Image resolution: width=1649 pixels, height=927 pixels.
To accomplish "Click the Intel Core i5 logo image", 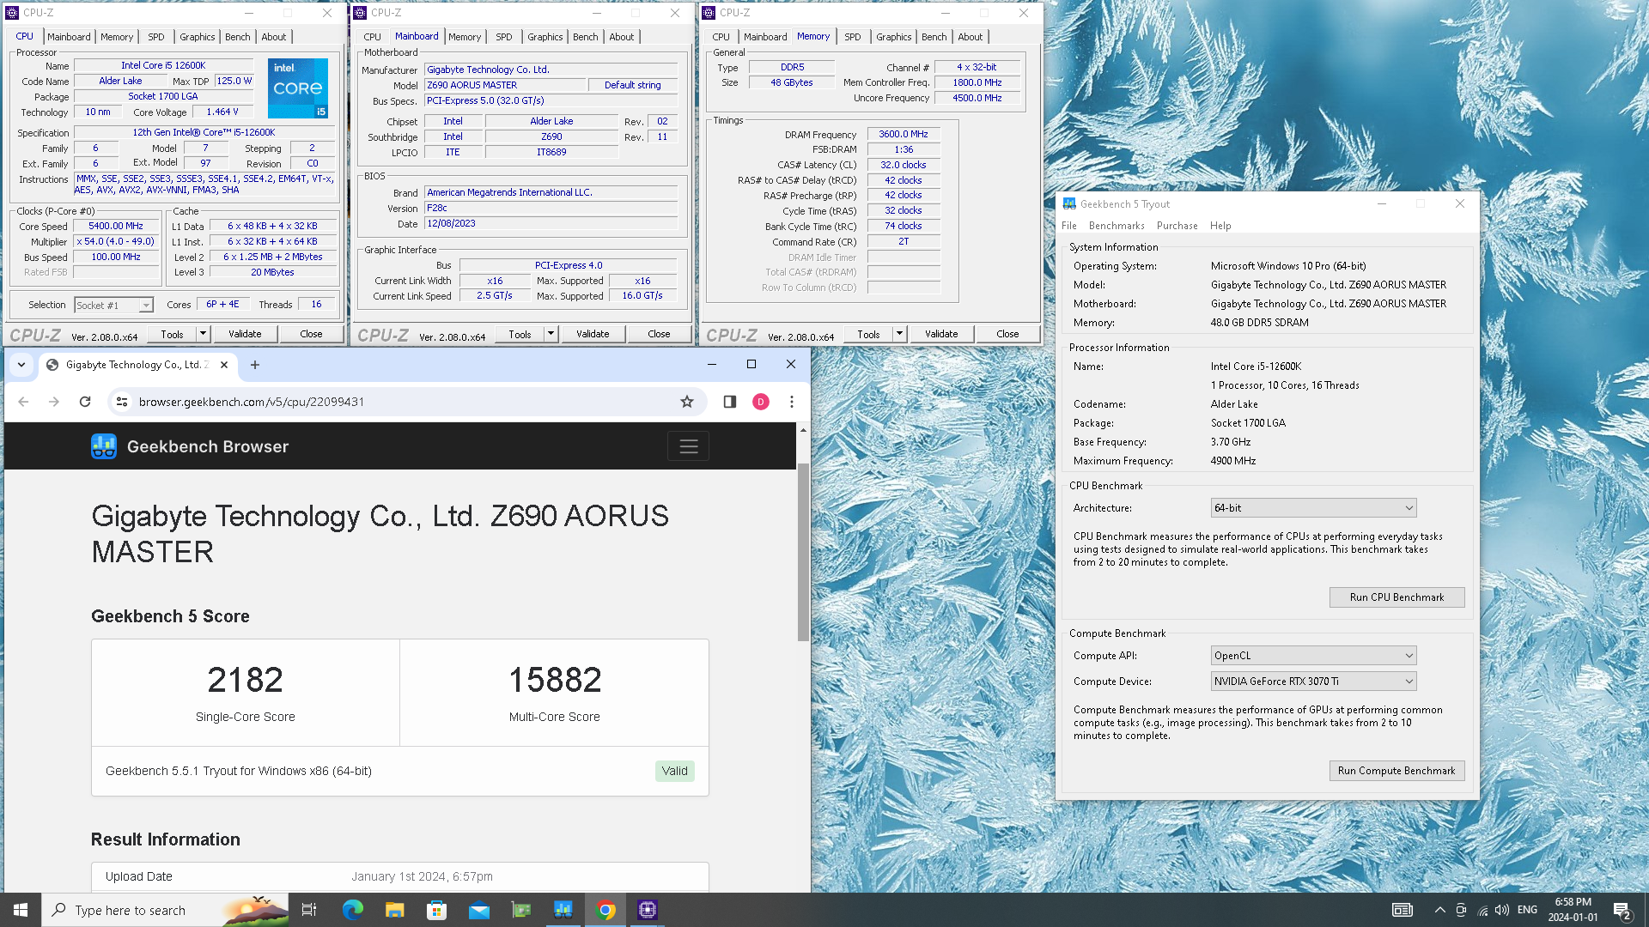I will point(297,88).
